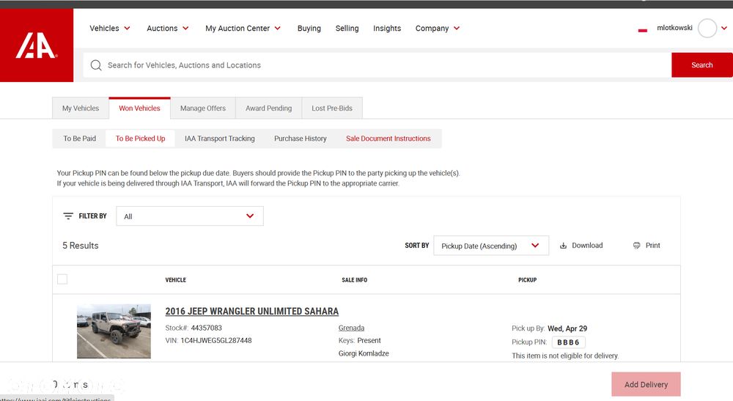Select the To Be Paid subtab
The width and height of the screenshot is (733, 401).
pos(79,139)
